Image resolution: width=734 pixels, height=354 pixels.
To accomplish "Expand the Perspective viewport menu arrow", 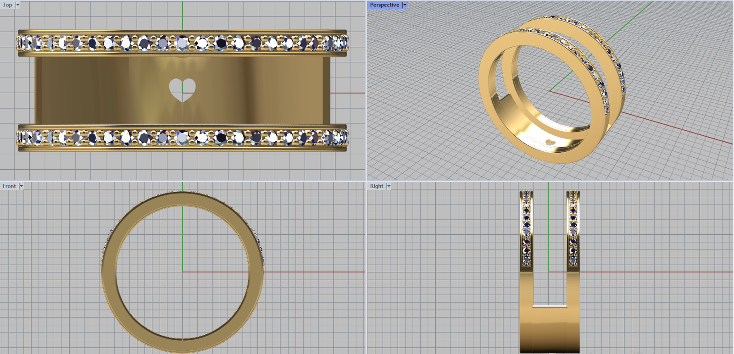I will pos(405,5).
